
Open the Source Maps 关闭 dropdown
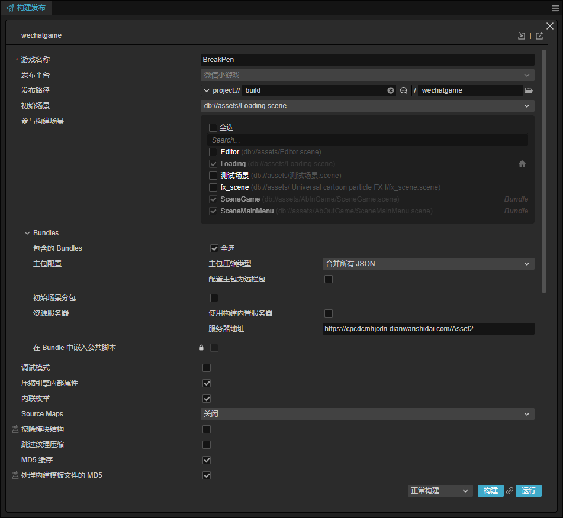click(x=367, y=414)
